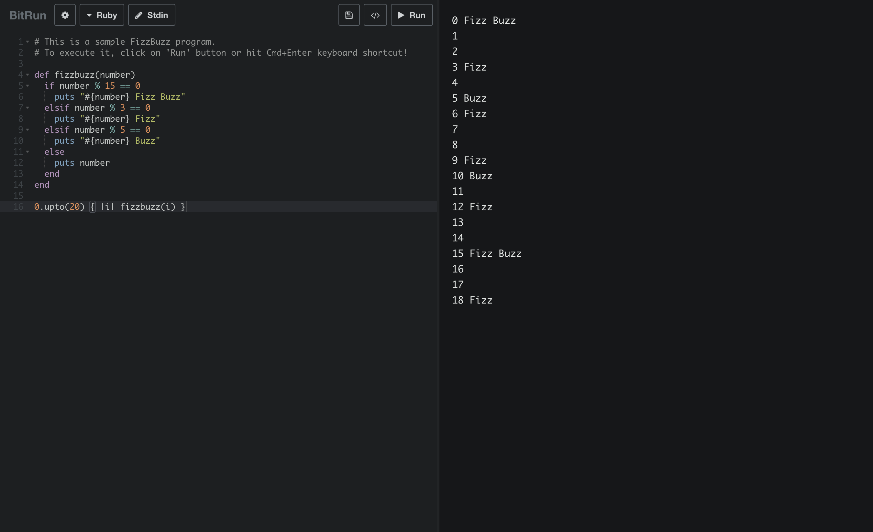Viewport: 873px width, 532px height.
Task: Collapse the elsif fold at line 7
Action: pos(28,108)
